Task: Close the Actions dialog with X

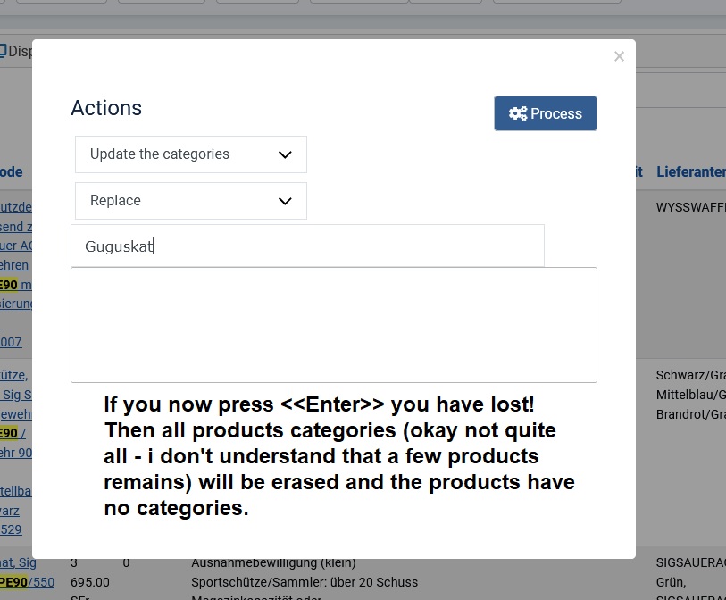Action: (619, 56)
